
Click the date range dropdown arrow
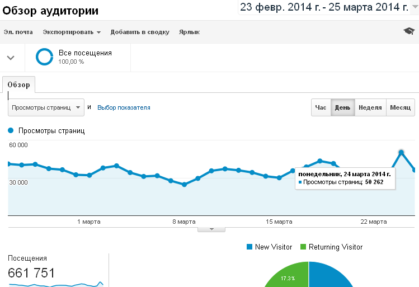pos(415,7)
